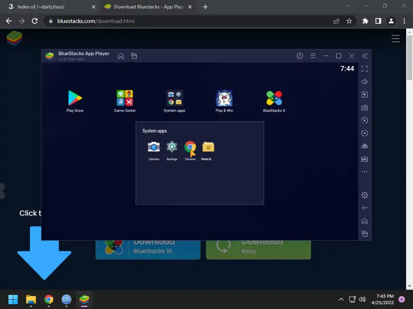The height and width of the screenshot is (309, 413).
Task: Open BlueStacks hamburger menu in title bar
Action: (x=313, y=56)
